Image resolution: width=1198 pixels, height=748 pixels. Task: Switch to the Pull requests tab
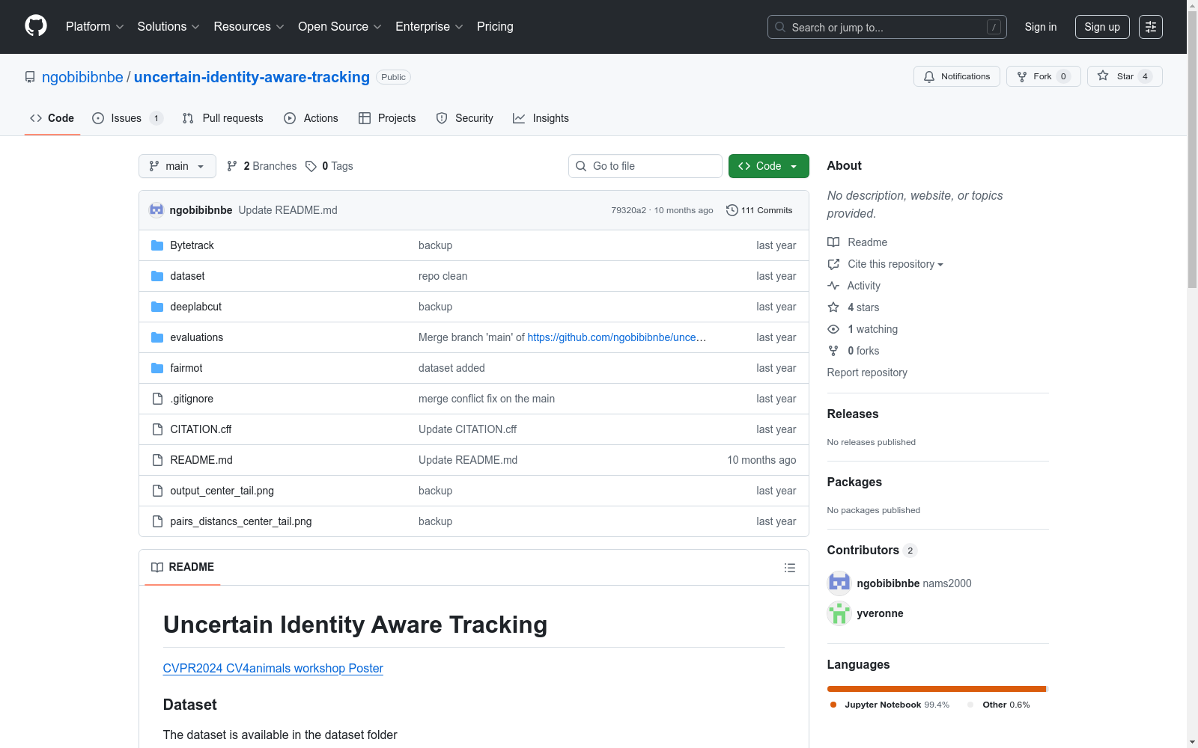(223, 118)
